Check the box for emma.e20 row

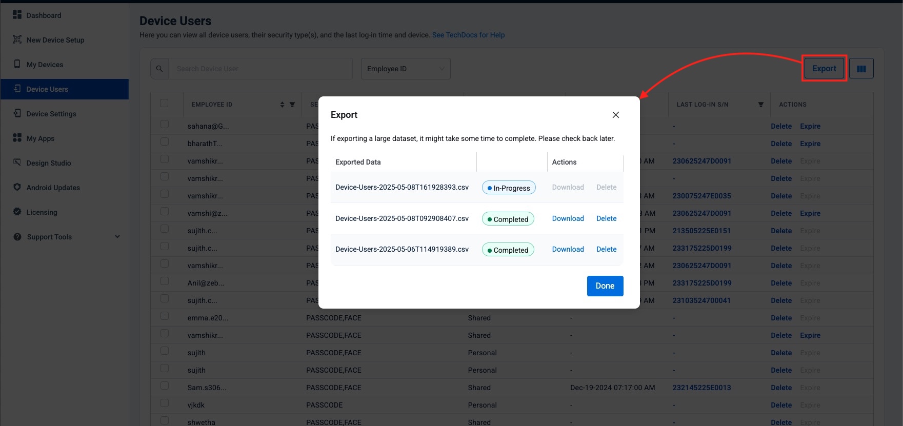pos(165,316)
